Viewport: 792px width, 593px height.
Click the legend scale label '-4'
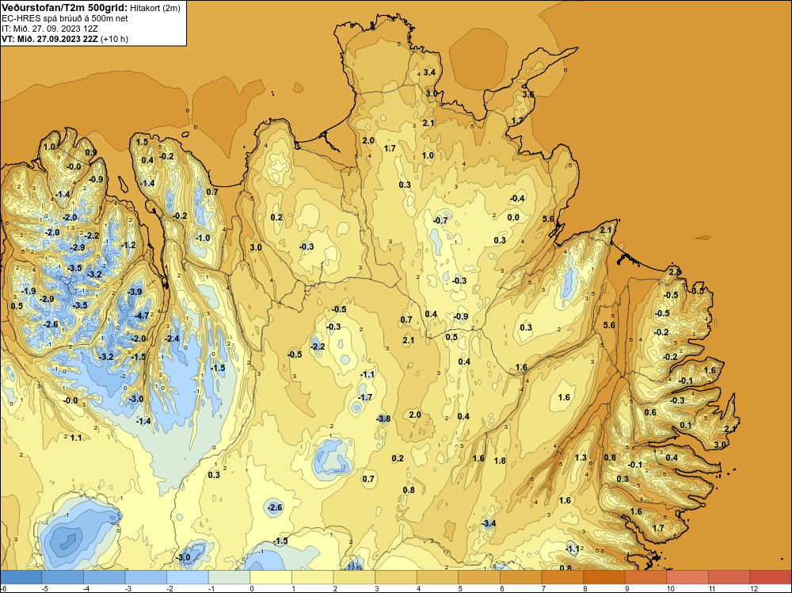pyautogui.click(x=87, y=588)
